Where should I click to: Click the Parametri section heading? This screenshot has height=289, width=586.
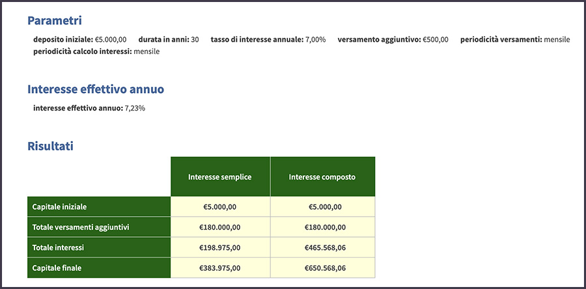[x=54, y=21]
